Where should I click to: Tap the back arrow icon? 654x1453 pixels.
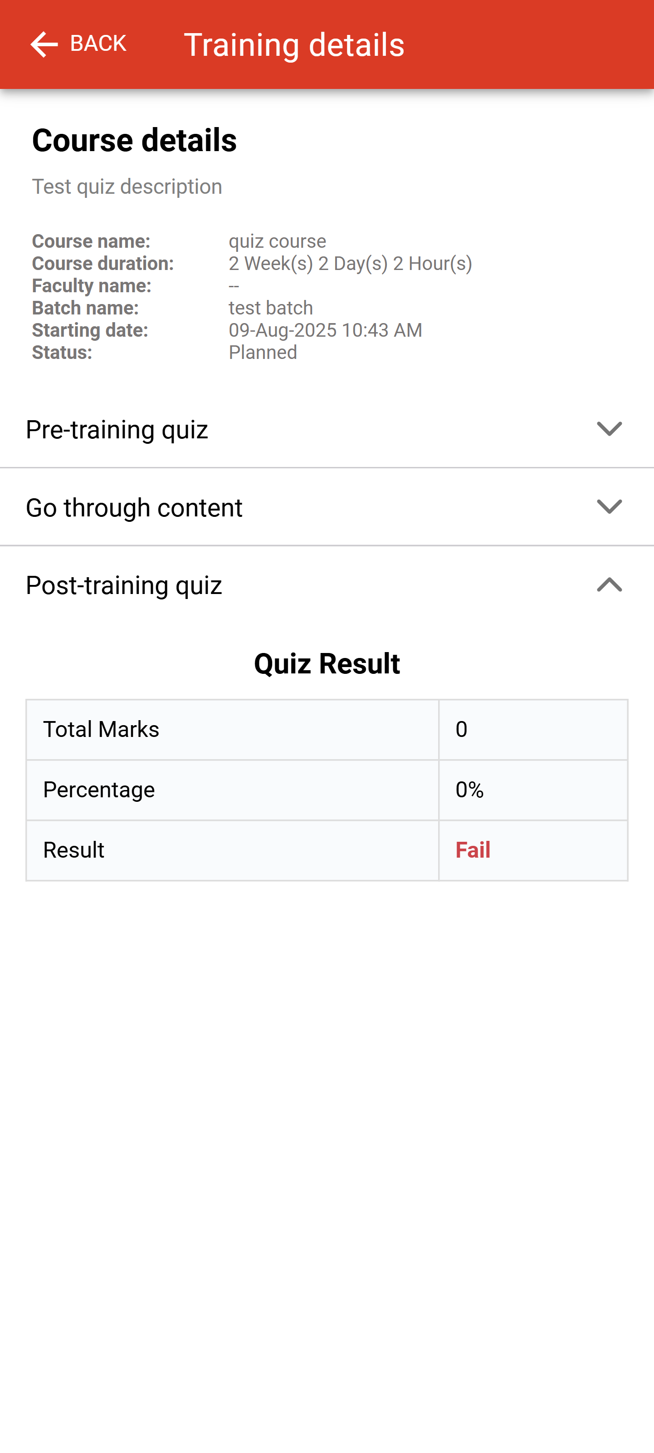[44, 44]
